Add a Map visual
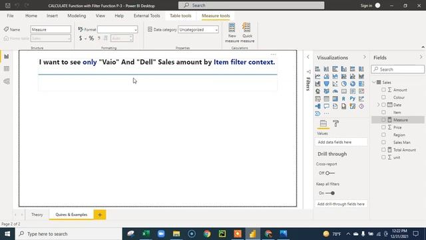 click(x=318, y=91)
